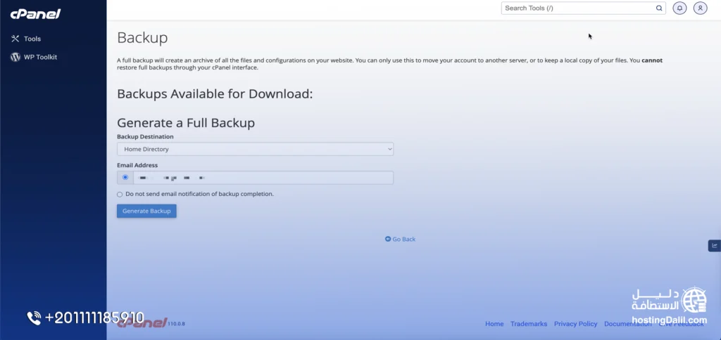Expand the Backup Destination dropdown
721x340 pixels.
(x=255, y=149)
